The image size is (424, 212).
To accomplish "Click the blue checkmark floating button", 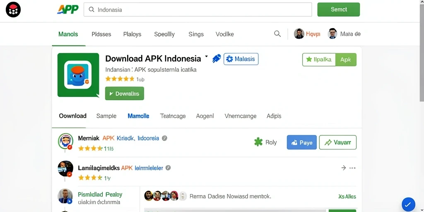I will coord(408,205).
